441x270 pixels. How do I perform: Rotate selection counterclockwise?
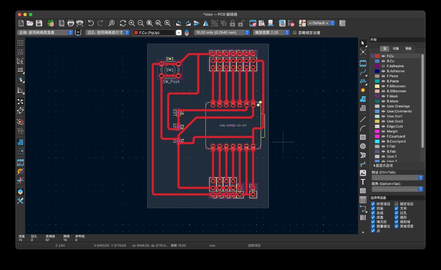coord(179,23)
